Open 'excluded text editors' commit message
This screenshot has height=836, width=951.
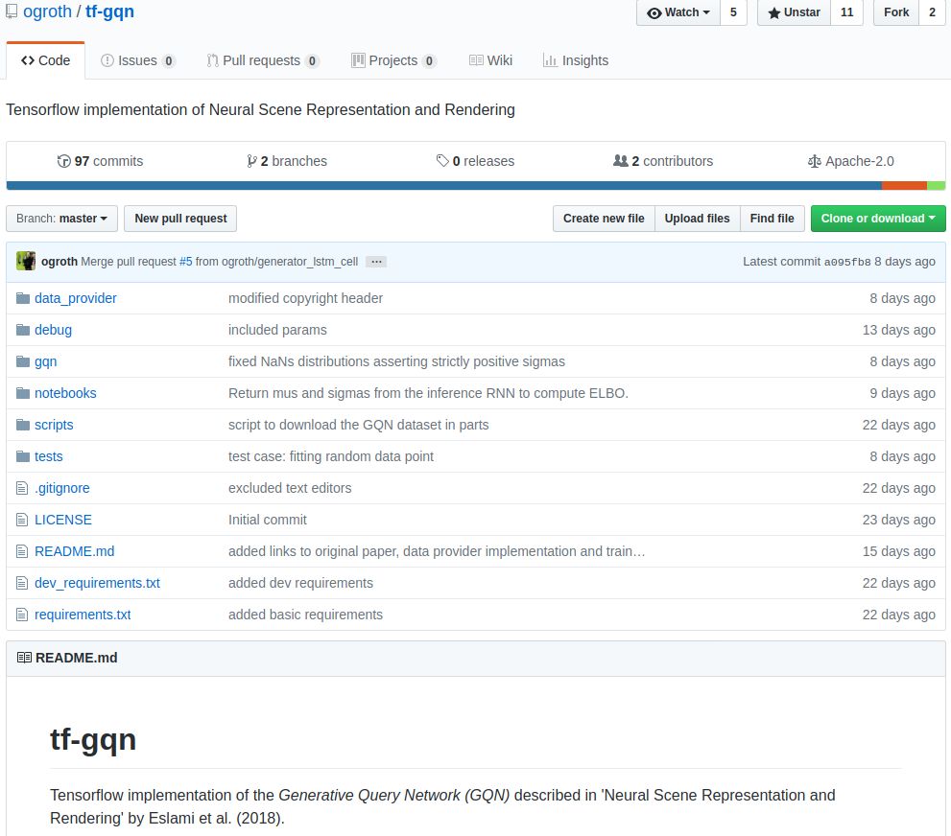(290, 488)
